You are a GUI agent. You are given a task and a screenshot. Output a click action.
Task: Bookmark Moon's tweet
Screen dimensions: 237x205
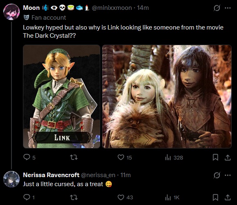click(215, 157)
